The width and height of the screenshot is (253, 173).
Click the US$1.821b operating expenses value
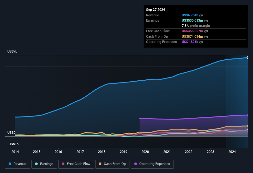coord(190,42)
